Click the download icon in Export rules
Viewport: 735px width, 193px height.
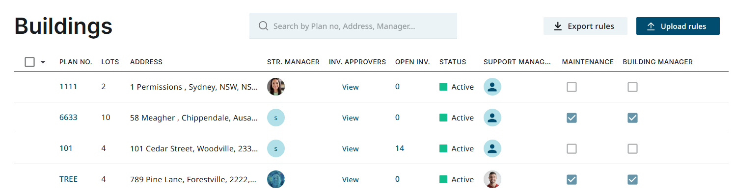[558, 26]
